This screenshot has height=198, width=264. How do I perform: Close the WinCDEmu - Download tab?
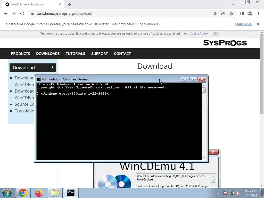pos(60,4)
